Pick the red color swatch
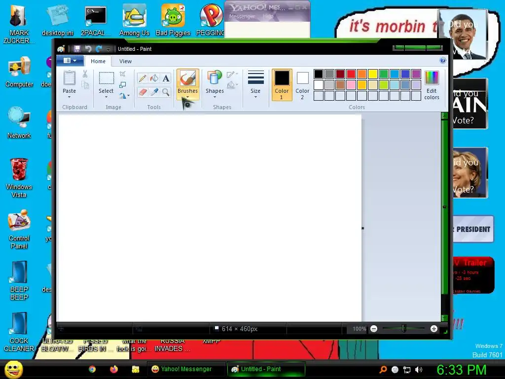This screenshot has height=379, width=505. (351, 74)
